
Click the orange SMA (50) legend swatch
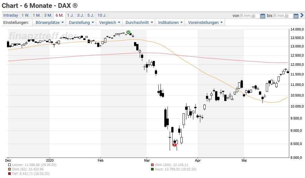coord(9,170)
